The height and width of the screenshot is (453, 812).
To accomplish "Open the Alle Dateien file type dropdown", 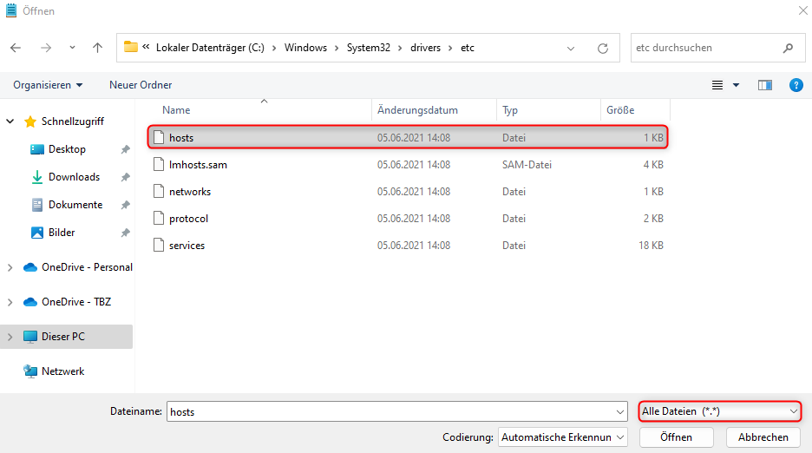I will [x=719, y=411].
